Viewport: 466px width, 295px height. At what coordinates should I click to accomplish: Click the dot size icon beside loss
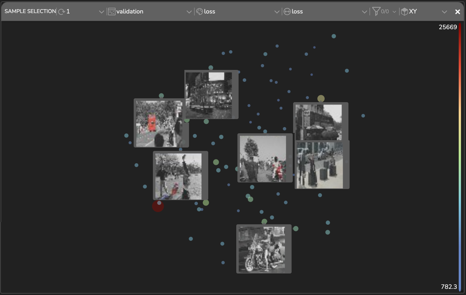point(287,12)
